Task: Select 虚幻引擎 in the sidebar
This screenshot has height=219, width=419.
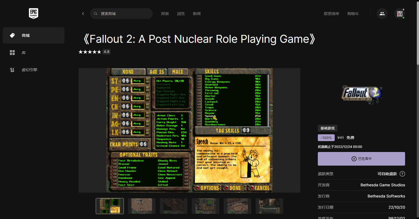Action: point(34,70)
